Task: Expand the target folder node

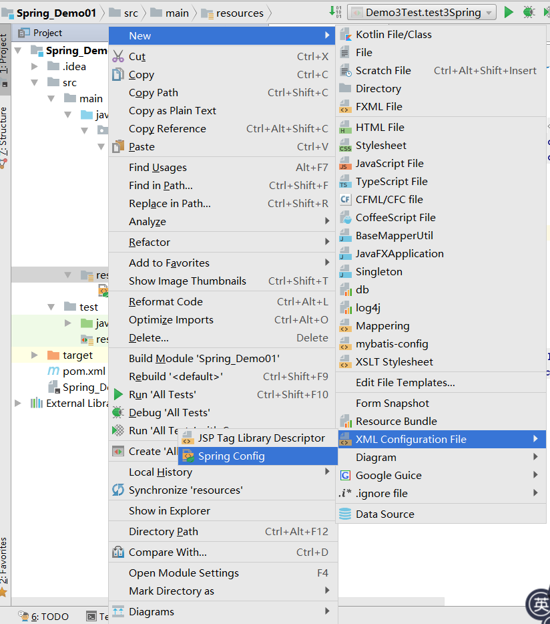Action: [x=35, y=355]
